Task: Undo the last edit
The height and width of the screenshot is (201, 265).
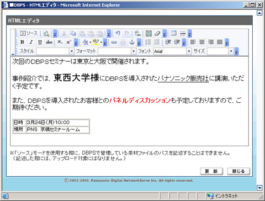Action: (118, 33)
